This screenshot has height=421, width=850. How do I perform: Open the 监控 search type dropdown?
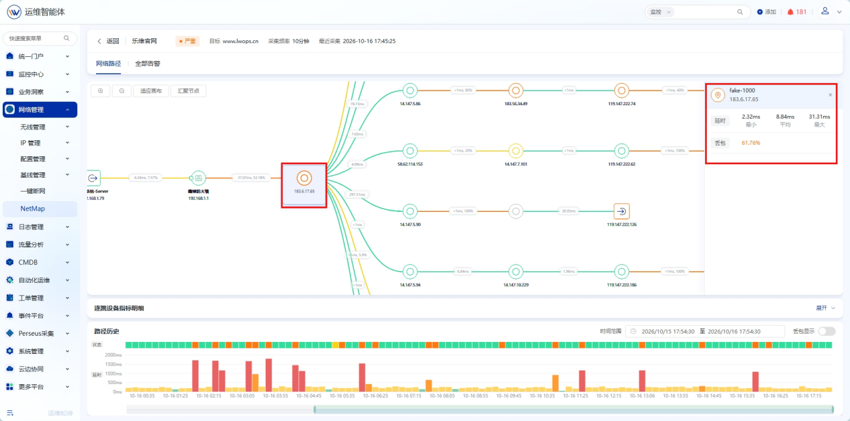click(661, 12)
